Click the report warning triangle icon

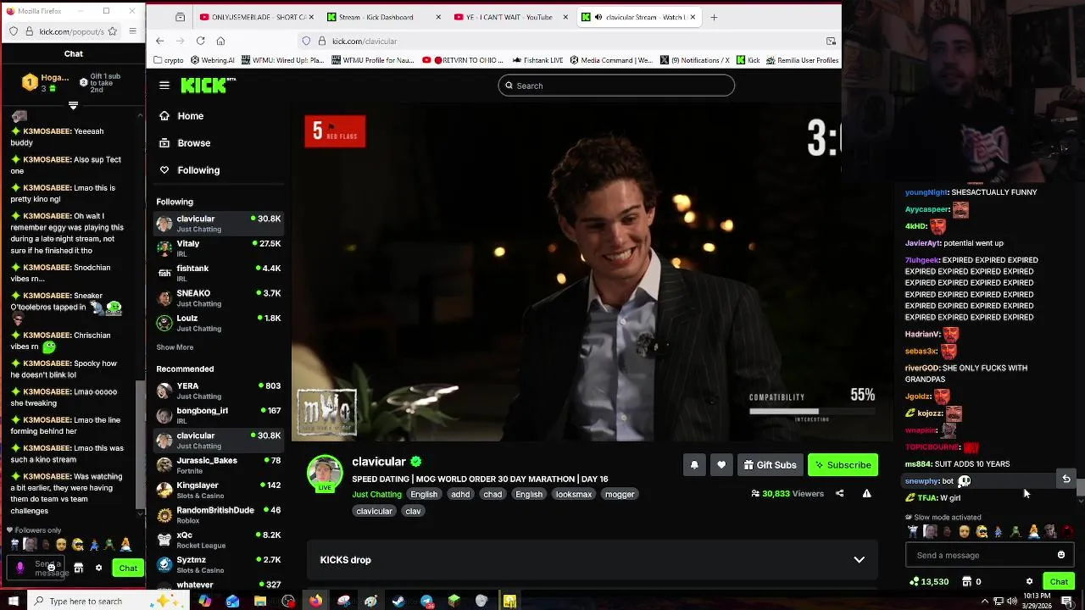click(866, 493)
